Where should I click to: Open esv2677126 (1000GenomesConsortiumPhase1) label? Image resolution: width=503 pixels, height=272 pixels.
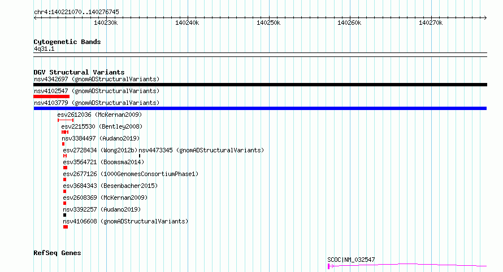click(131, 174)
